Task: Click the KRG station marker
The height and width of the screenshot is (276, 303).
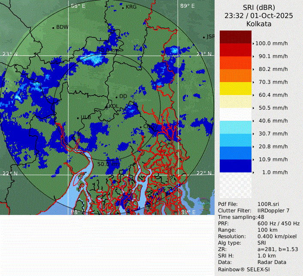Action: [x=123, y=7]
